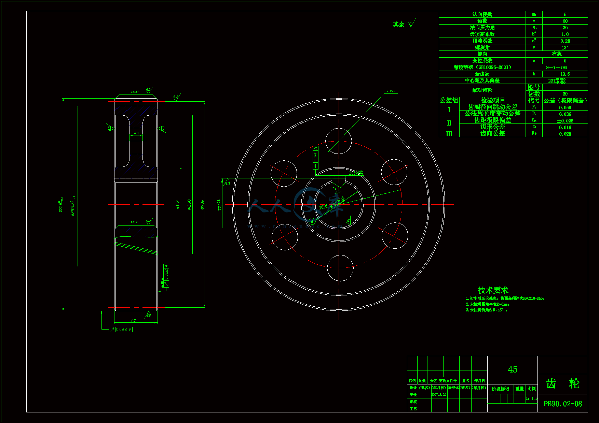Select the 检验项目 column header

click(x=493, y=100)
